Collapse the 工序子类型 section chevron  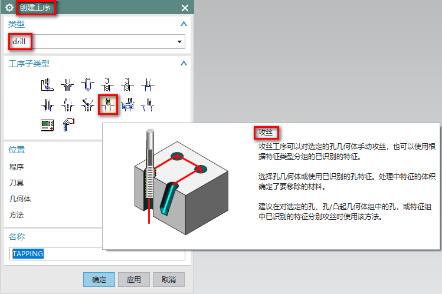(x=184, y=64)
